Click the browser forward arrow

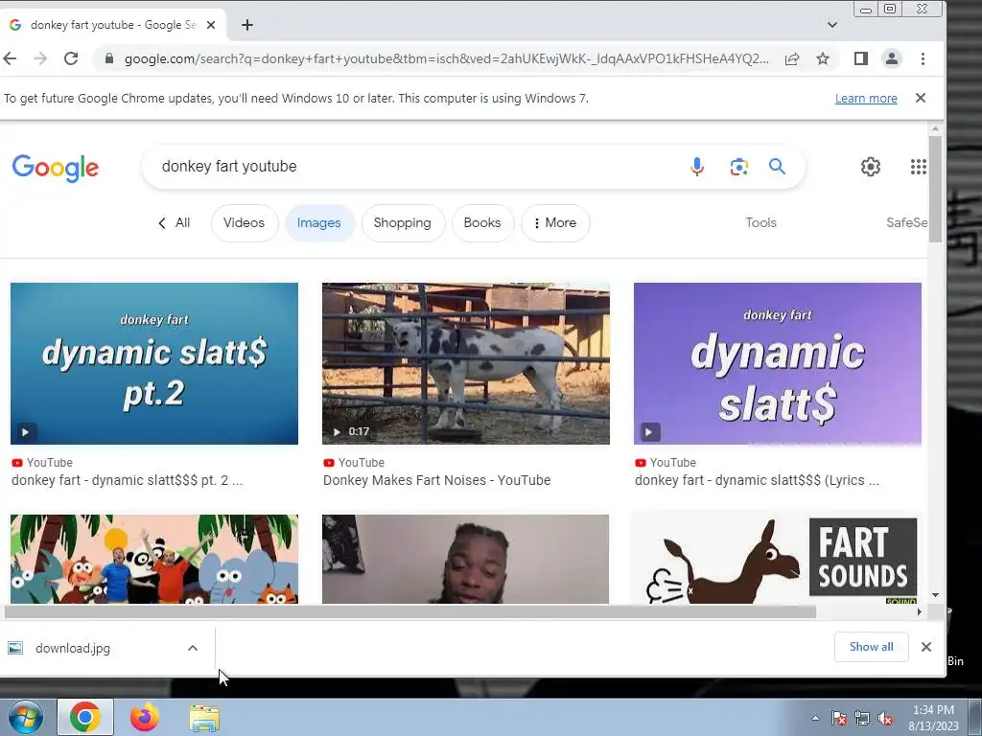click(x=40, y=58)
